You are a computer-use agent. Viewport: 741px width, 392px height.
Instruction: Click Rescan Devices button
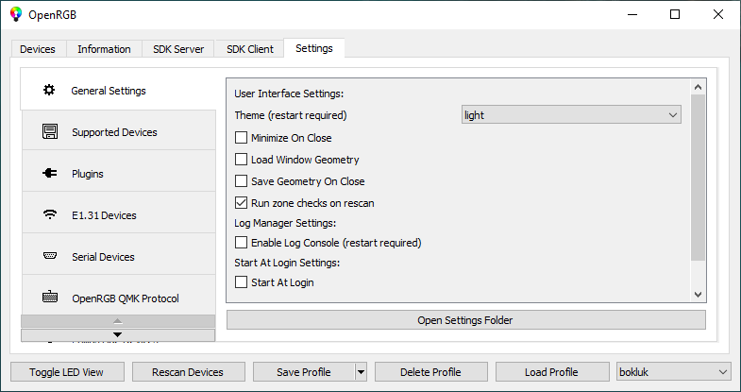tap(188, 372)
